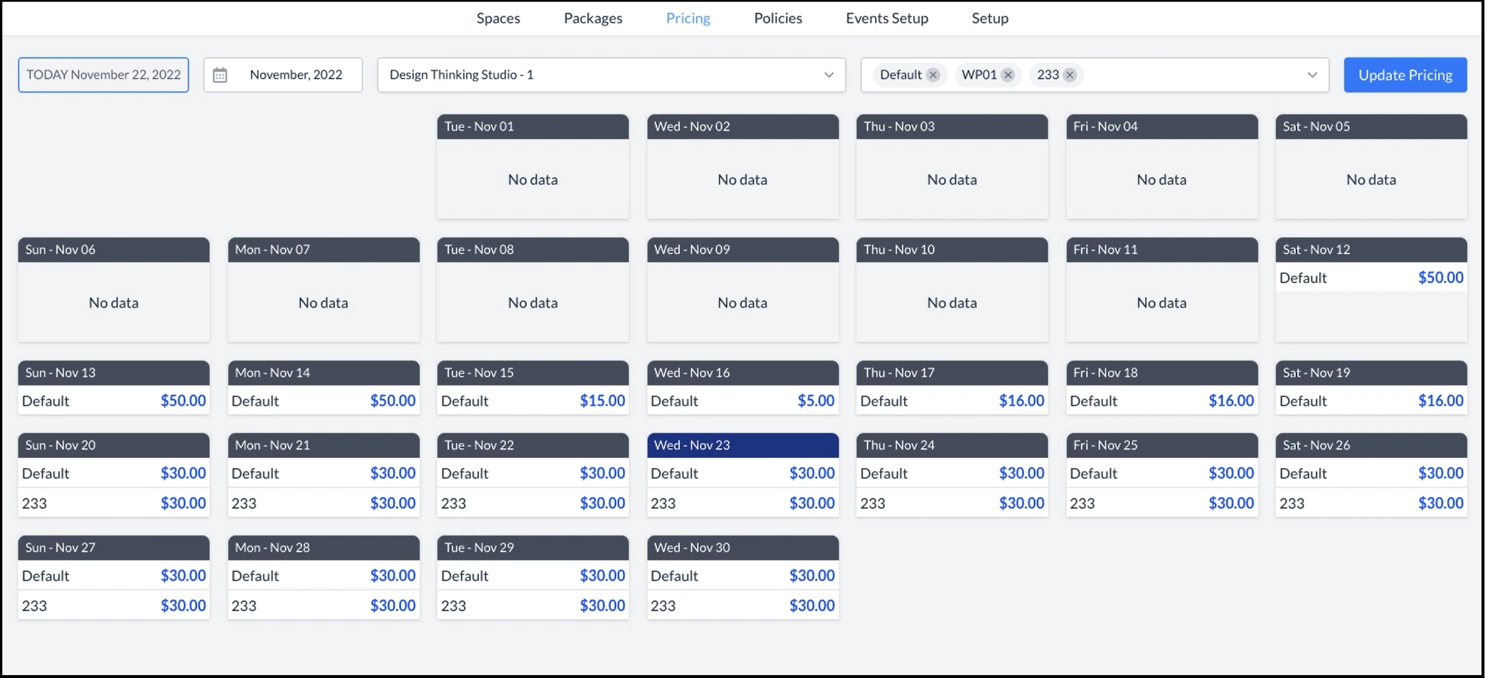
Task: Open the Packages tab
Action: tap(593, 18)
